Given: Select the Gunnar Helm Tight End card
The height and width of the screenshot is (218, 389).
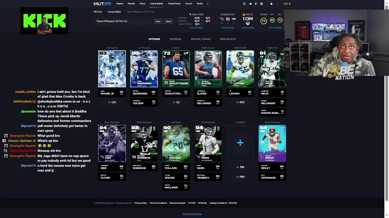Looking at the screenshot, I should click(x=272, y=69).
